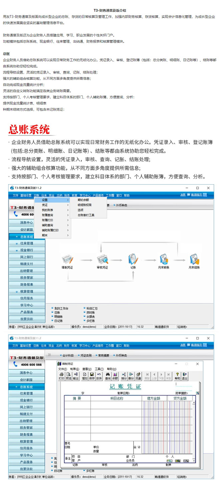Open 会计家园 sidebar button in upper window
220x486 pixels.
click(x=26, y=229)
